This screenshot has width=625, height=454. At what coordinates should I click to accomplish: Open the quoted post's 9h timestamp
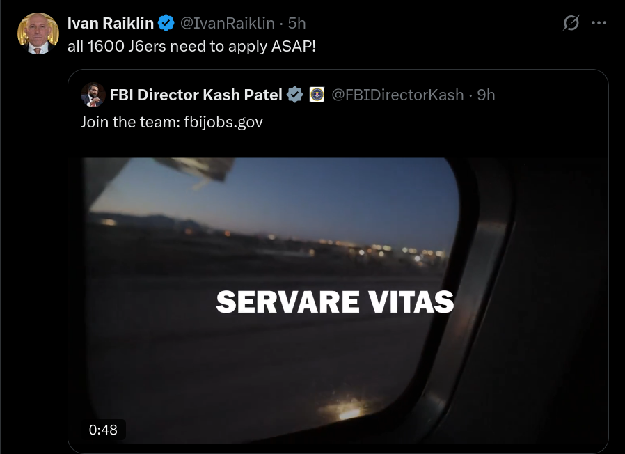pos(486,95)
